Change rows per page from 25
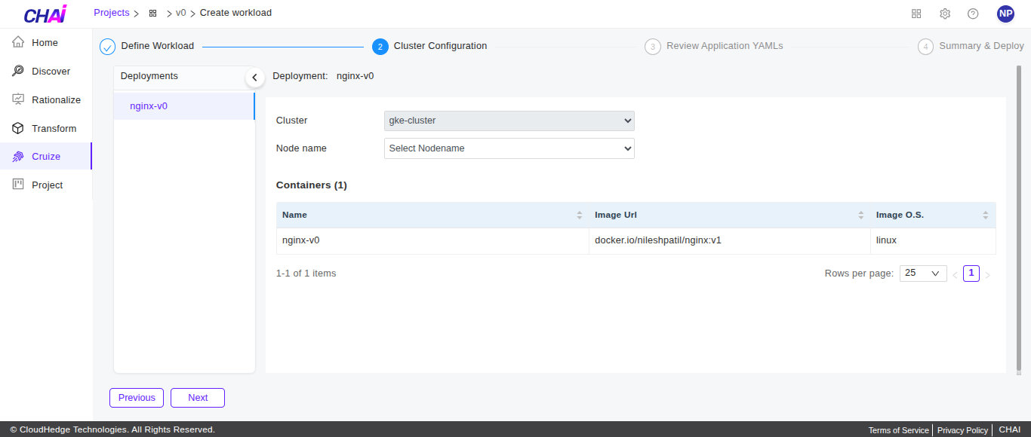This screenshot has height=437, width=1031. tap(922, 274)
